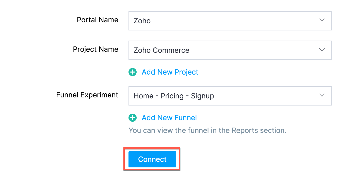
Task: Click the Funnel Experiment label
Action: click(87, 95)
